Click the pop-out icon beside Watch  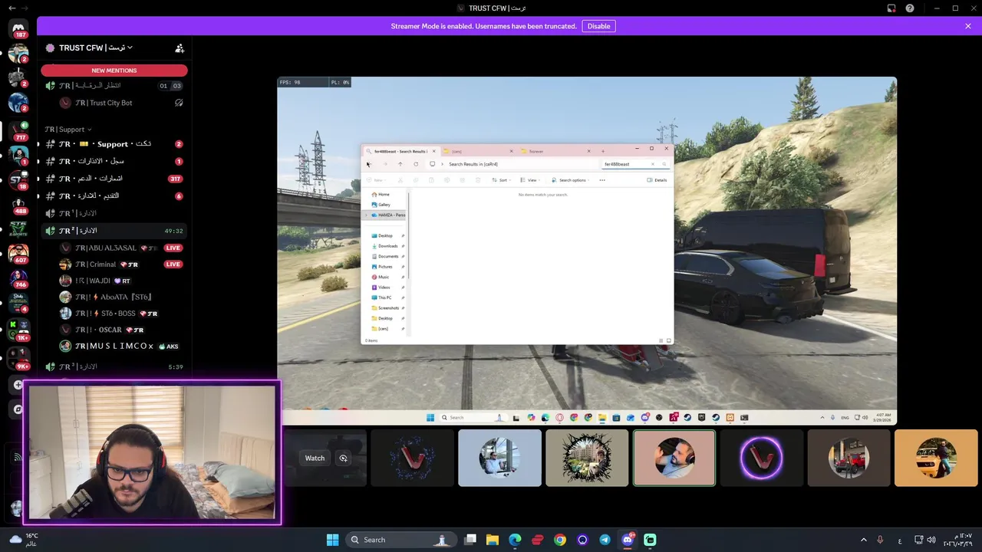tap(343, 458)
